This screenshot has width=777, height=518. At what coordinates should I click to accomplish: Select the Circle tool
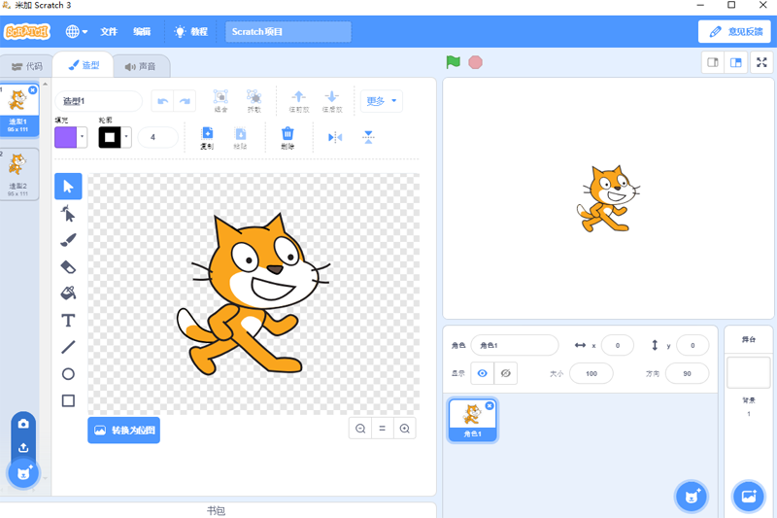[x=68, y=374]
